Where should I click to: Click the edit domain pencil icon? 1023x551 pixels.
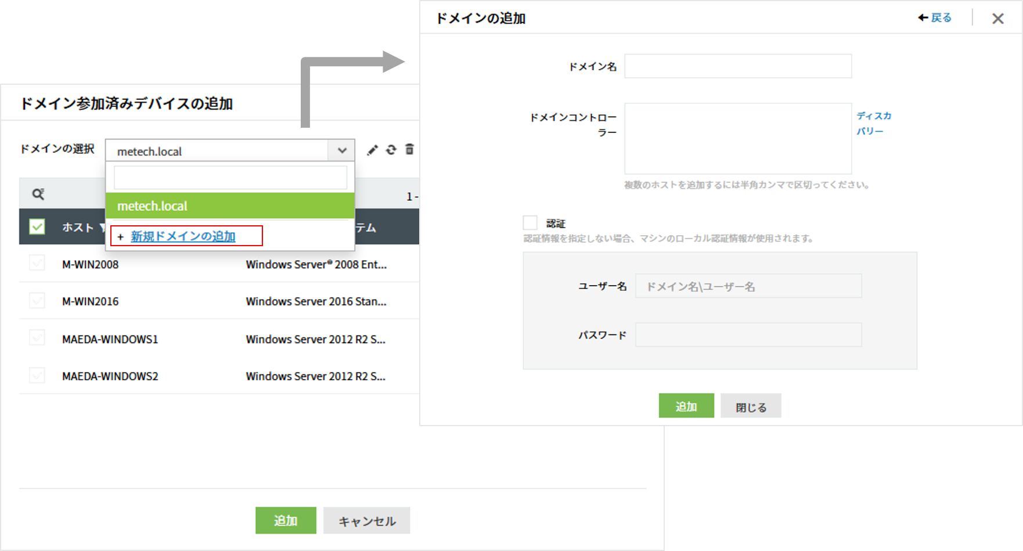(x=372, y=150)
